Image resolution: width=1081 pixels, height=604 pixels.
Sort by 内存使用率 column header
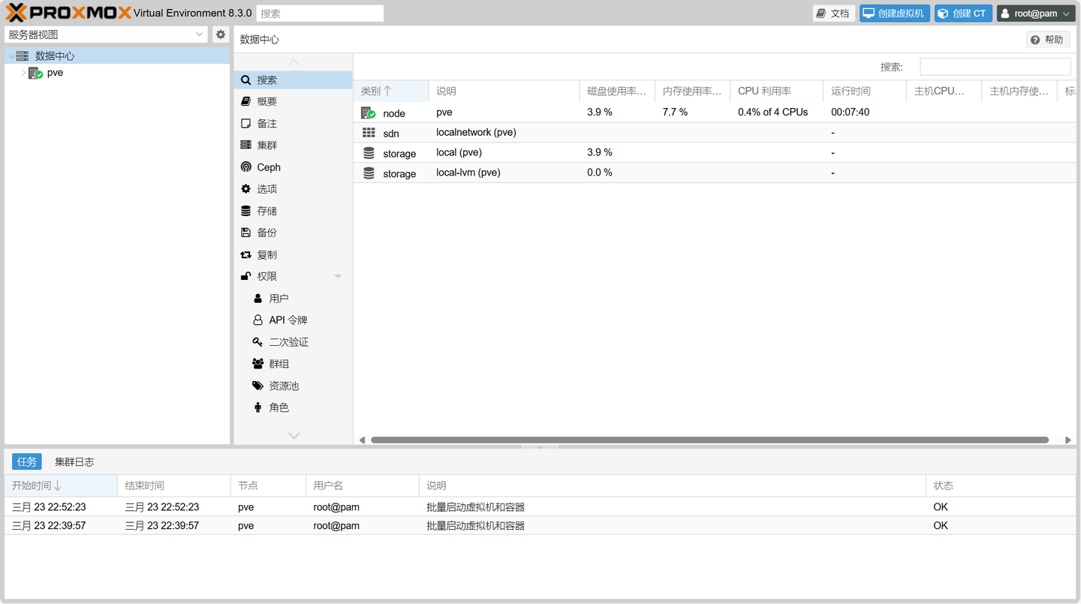[692, 91]
